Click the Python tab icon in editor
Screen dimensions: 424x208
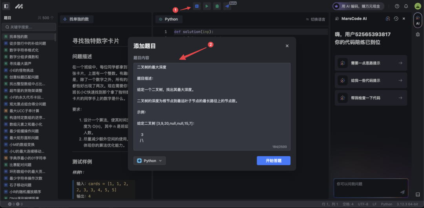coord(161,19)
